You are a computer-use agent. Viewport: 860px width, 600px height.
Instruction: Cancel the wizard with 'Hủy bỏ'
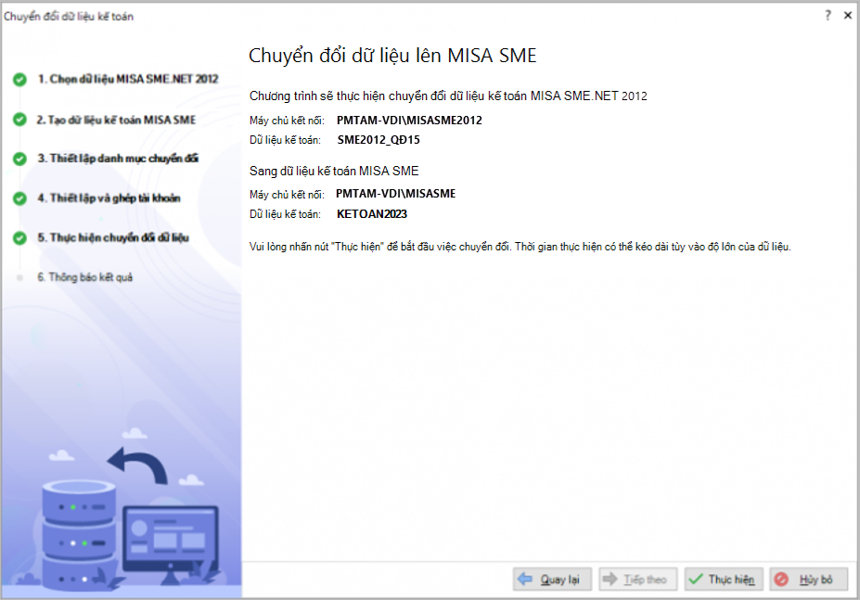coord(808,580)
